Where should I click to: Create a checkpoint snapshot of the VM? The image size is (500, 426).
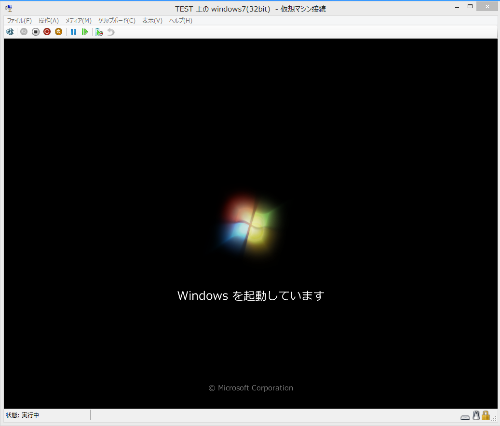pyautogui.click(x=99, y=32)
